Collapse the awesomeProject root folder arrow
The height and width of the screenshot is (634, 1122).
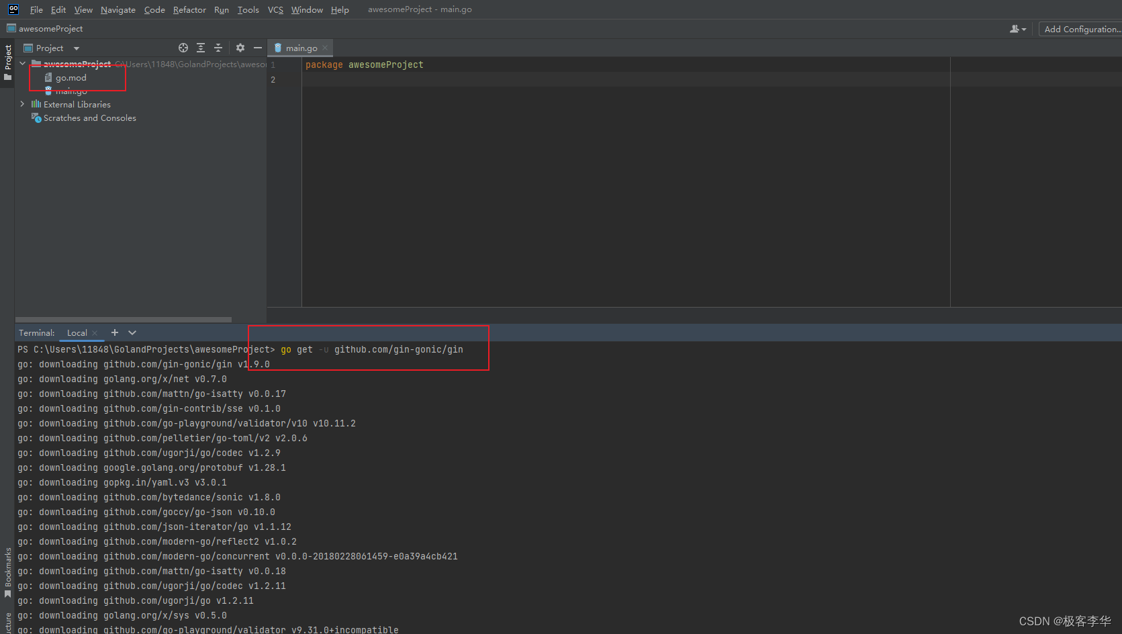[23, 64]
